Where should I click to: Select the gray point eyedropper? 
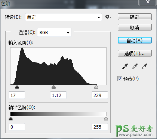pos(135,66)
